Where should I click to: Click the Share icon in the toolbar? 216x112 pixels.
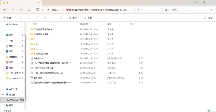pos(53,18)
